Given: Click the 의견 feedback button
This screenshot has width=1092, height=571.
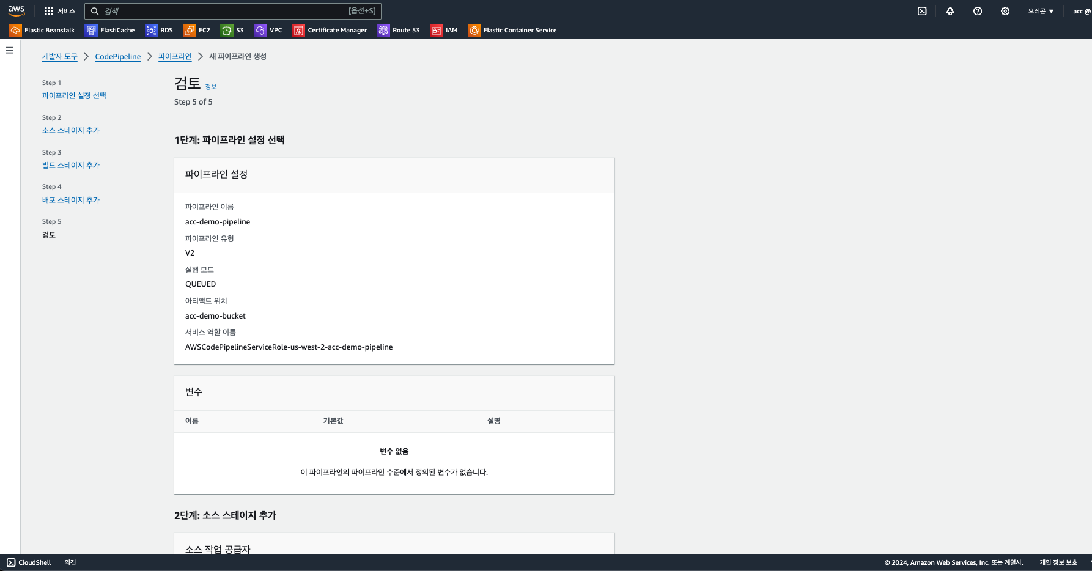Looking at the screenshot, I should point(70,562).
